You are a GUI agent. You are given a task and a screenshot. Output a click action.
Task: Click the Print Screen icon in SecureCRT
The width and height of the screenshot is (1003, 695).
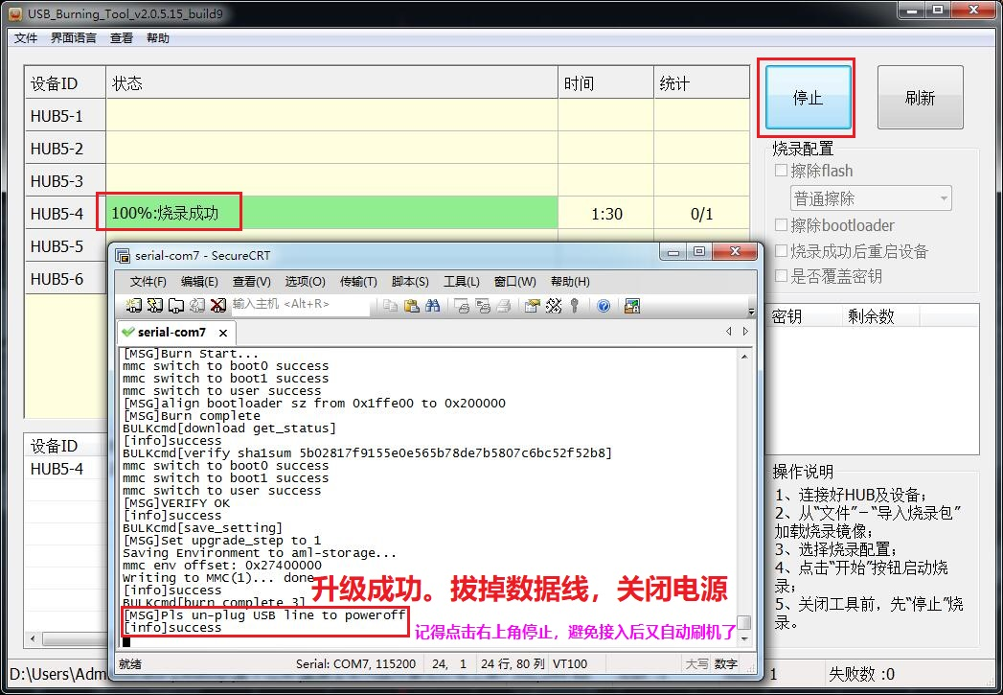tap(462, 306)
